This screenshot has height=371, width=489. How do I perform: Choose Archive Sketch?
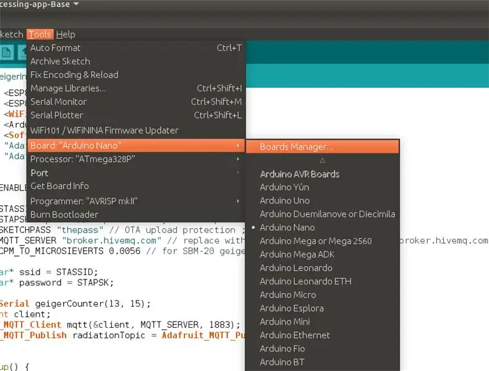click(x=136, y=61)
